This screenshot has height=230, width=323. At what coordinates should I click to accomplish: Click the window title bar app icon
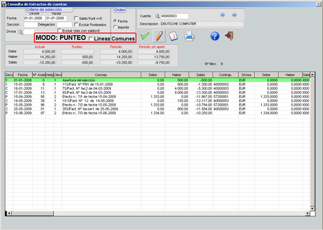[x=4, y=4]
